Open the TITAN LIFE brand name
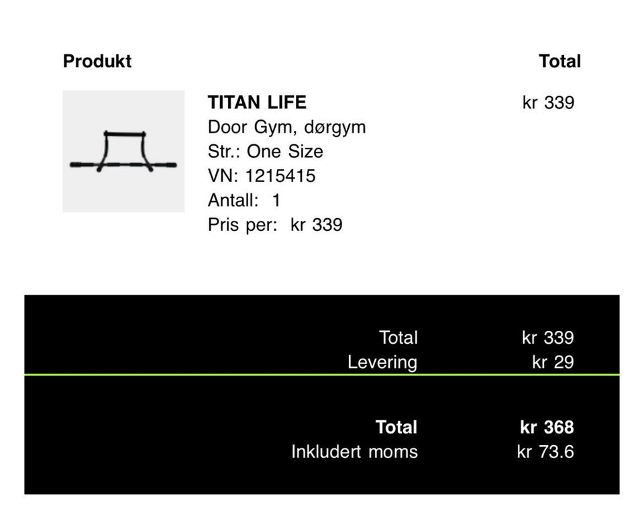 257,103
